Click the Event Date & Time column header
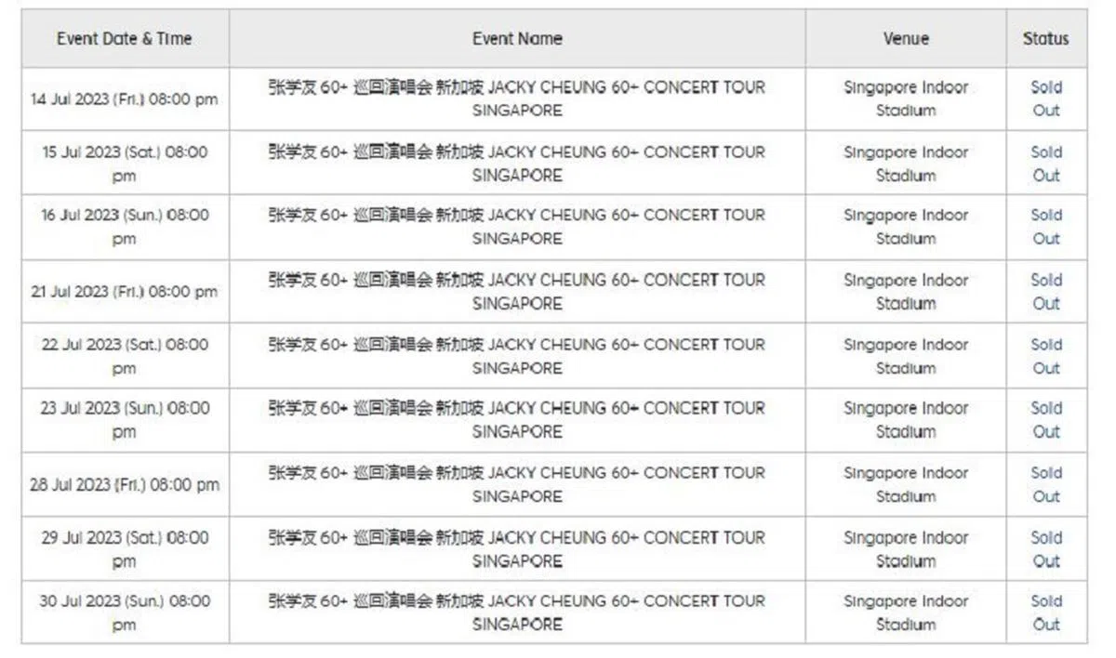The height and width of the screenshot is (658, 1116). pyautogui.click(x=125, y=39)
